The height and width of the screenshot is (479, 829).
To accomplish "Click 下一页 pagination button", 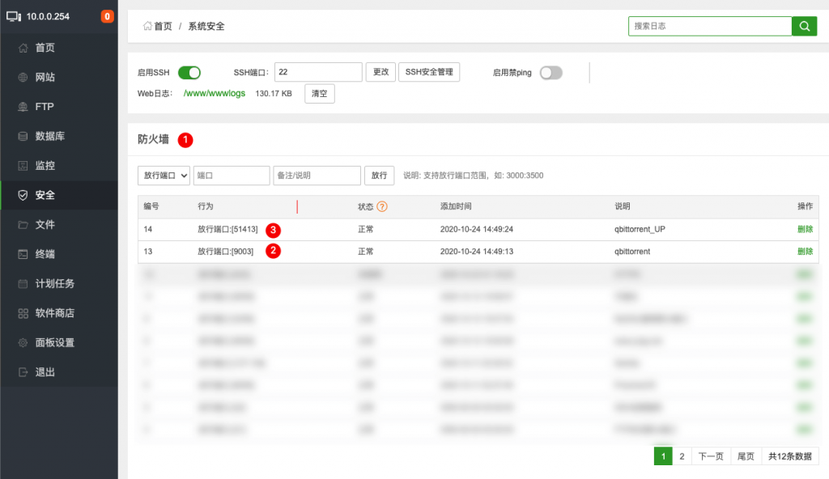I will pos(711,456).
